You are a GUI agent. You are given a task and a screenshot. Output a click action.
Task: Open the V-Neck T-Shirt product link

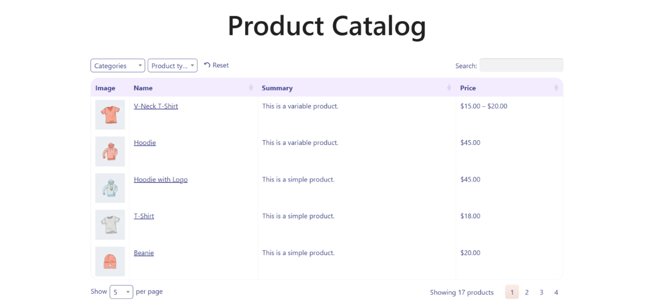click(156, 106)
